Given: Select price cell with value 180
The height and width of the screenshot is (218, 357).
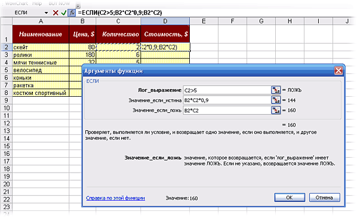Looking at the screenshot, I should (x=82, y=55).
